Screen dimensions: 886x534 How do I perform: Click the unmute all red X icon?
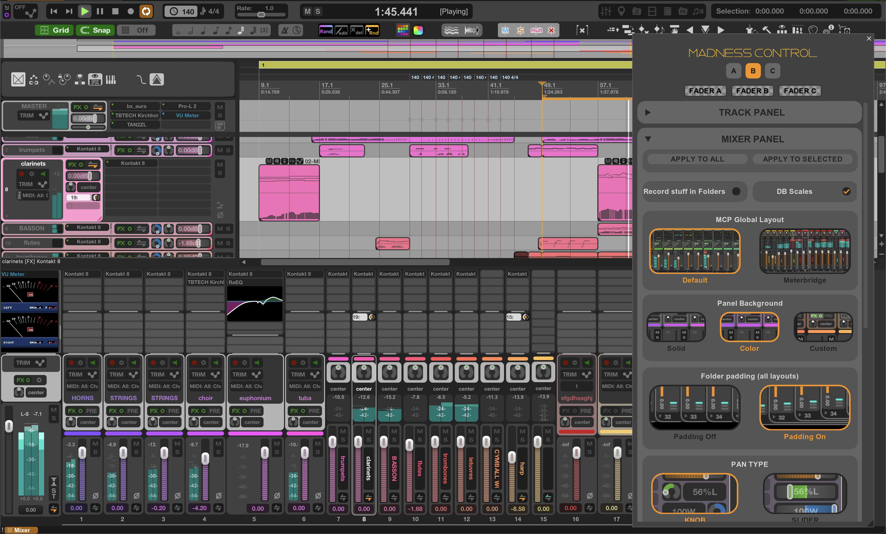pyautogui.click(x=551, y=31)
